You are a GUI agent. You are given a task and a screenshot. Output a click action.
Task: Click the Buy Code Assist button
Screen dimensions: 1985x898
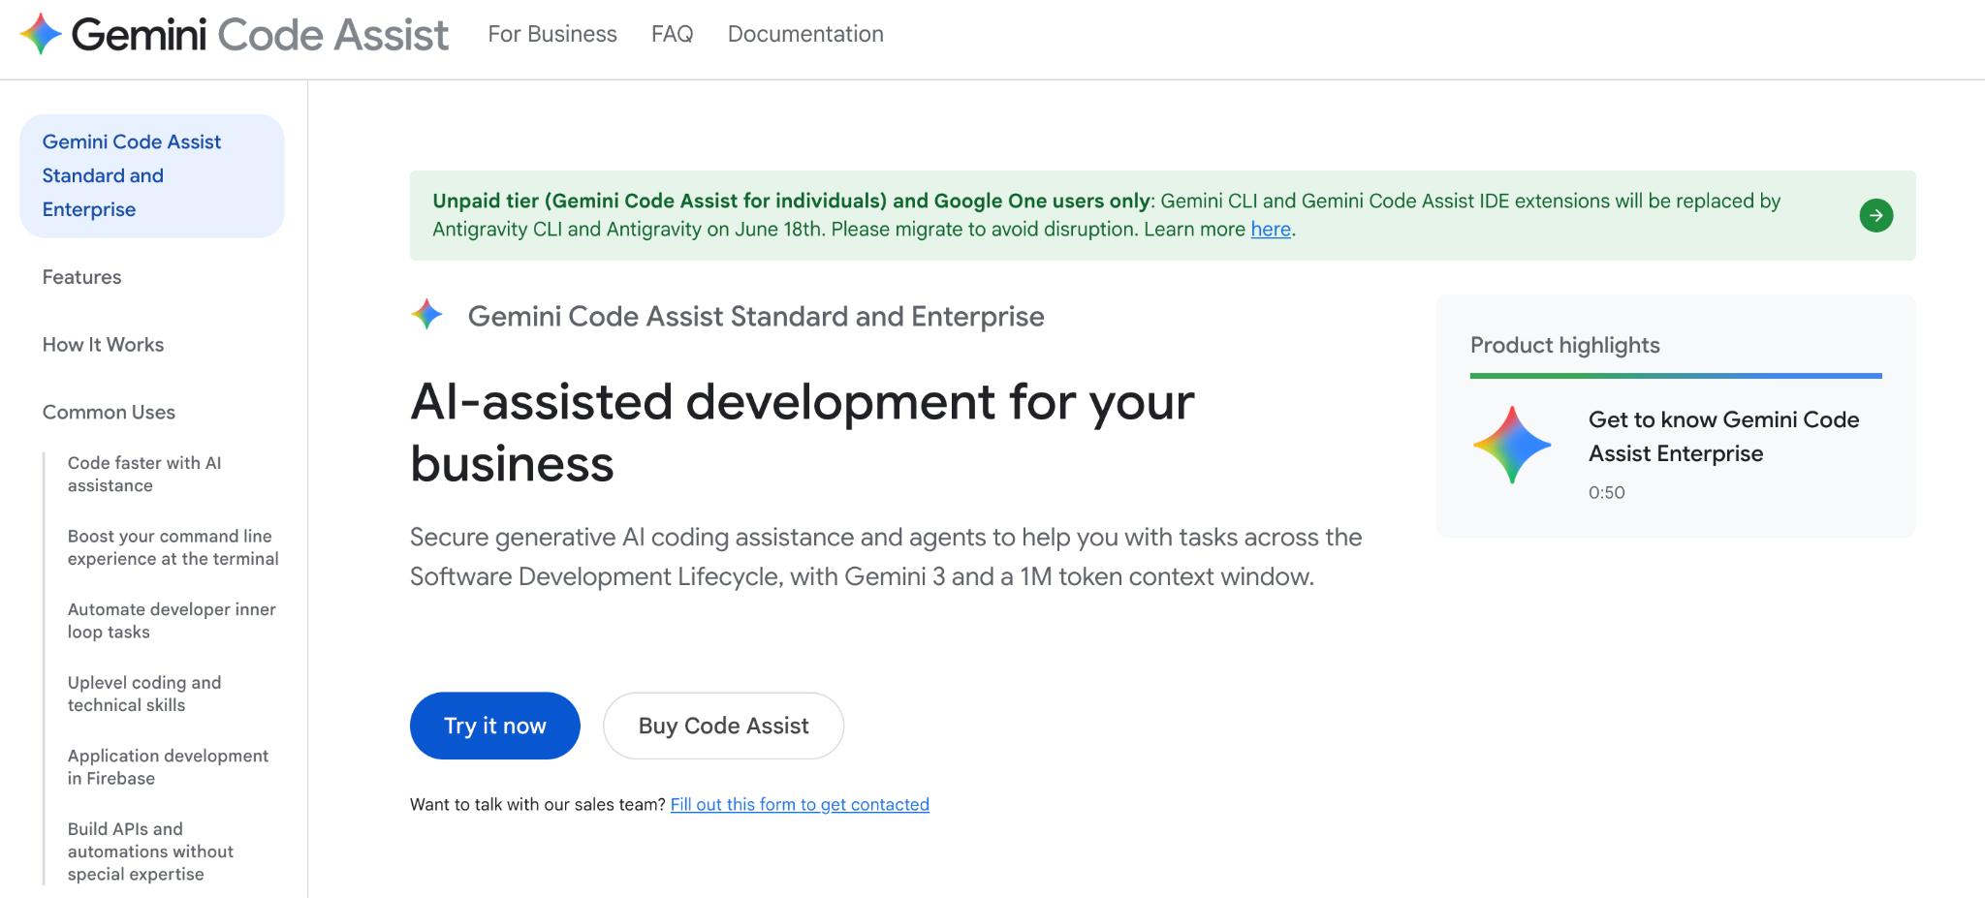pos(723,726)
